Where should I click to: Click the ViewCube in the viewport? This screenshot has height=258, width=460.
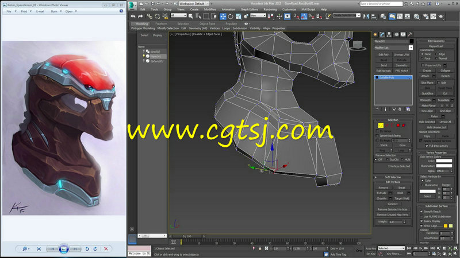pyautogui.click(x=358, y=45)
